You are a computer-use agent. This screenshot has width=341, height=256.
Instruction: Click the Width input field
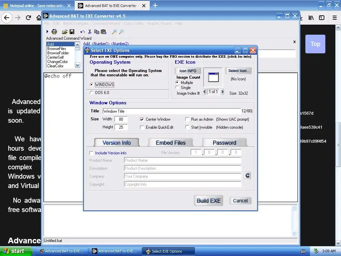[121, 119]
